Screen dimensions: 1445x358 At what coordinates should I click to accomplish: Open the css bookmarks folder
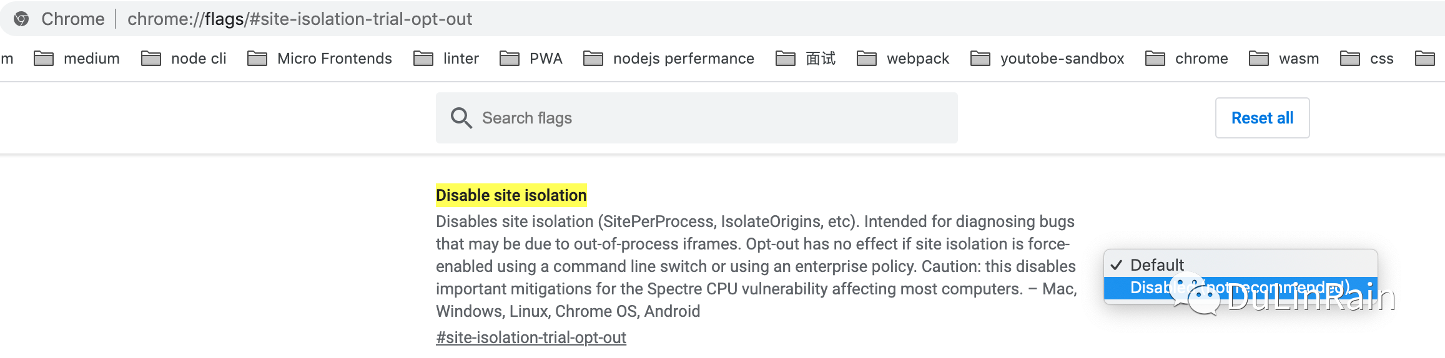(x=1367, y=59)
